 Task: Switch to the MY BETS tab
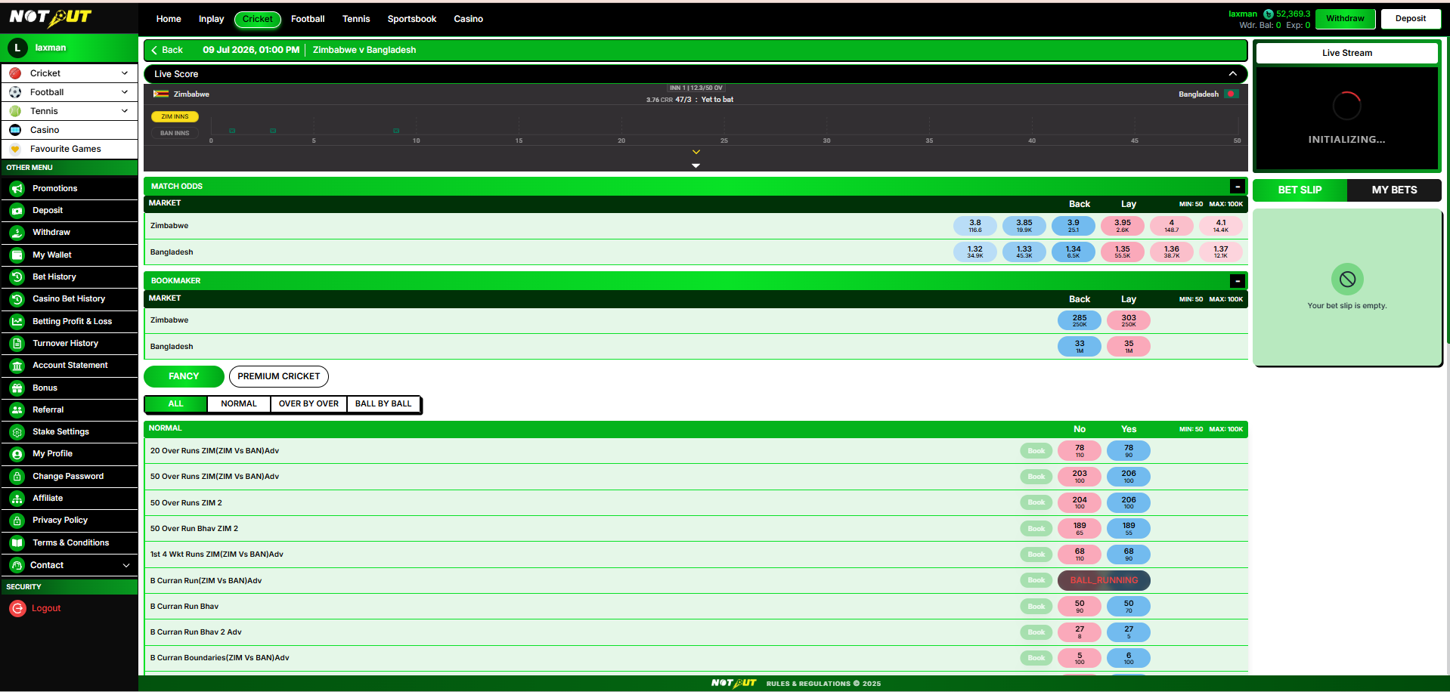[x=1394, y=190]
